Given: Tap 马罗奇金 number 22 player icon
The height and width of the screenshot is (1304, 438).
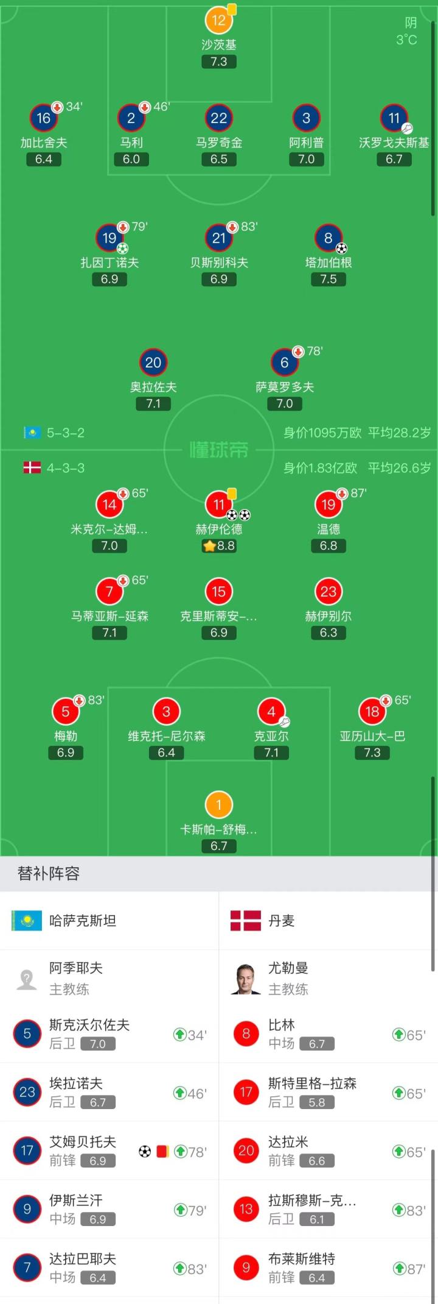Looking at the screenshot, I should (x=218, y=118).
